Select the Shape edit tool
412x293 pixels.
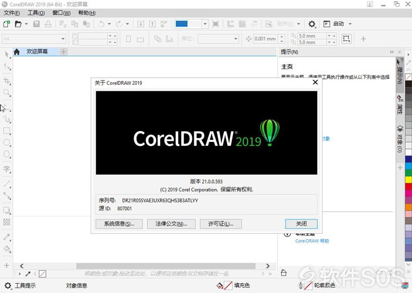coord(7,66)
